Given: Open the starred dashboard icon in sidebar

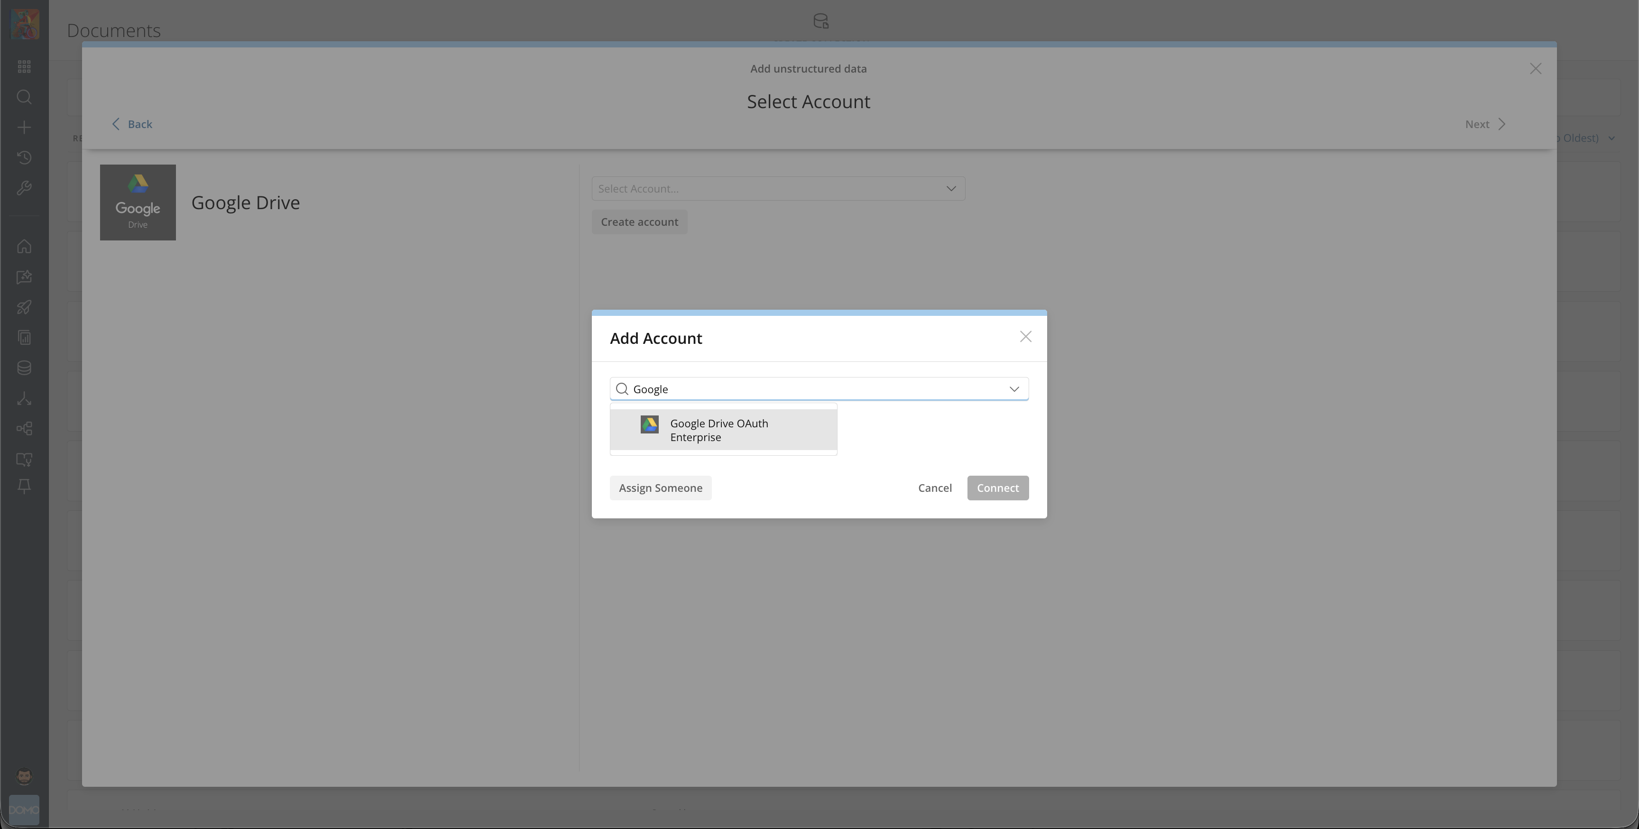Looking at the screenshot, I should [x=24, y=277].
